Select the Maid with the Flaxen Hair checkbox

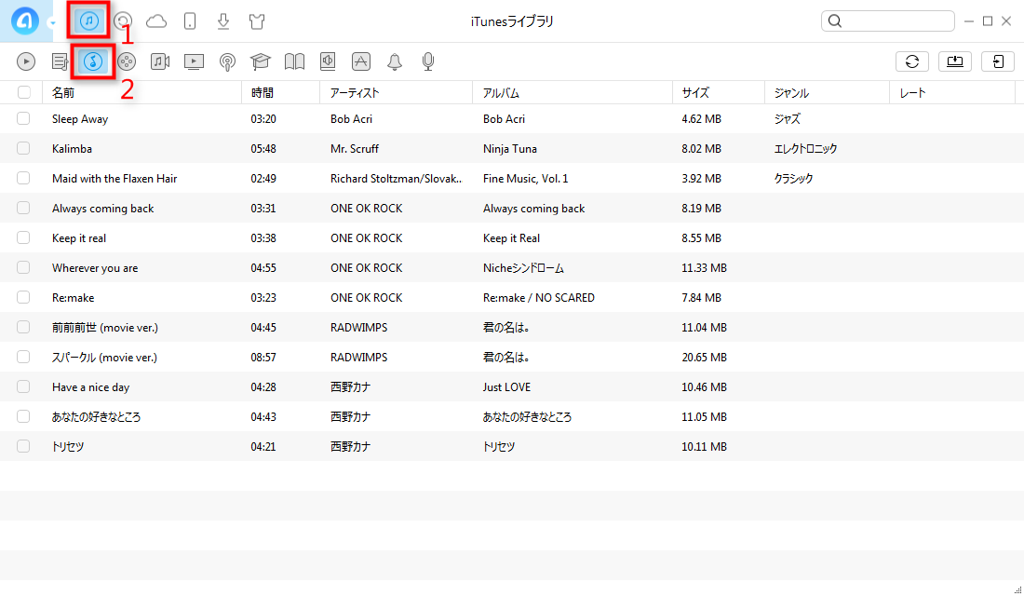[x=23, y=178]
